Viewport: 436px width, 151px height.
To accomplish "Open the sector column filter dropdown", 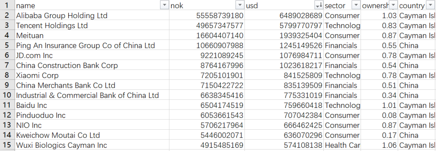I will (356, 5).
